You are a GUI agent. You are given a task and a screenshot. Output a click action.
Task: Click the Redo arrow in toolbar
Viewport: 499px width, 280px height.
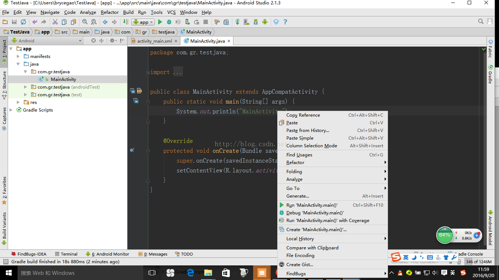point(44,22)
